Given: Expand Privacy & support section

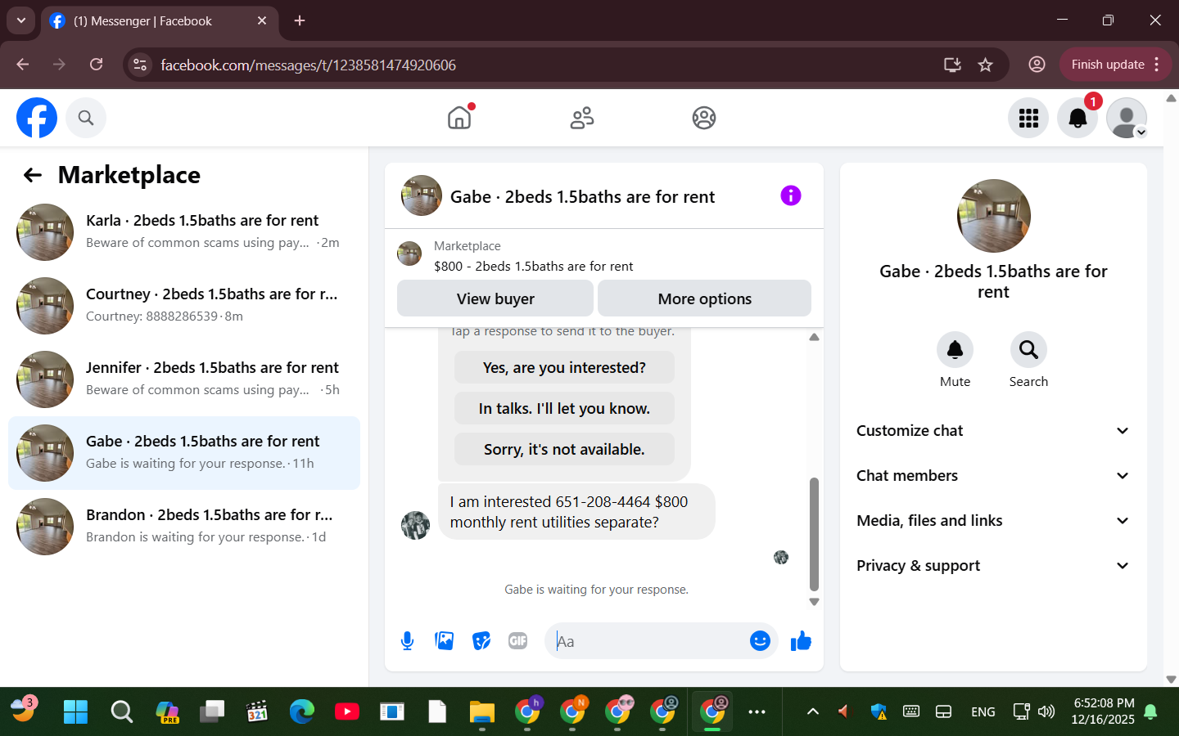Looking at the screenshot, I should (x=993, y=566).
